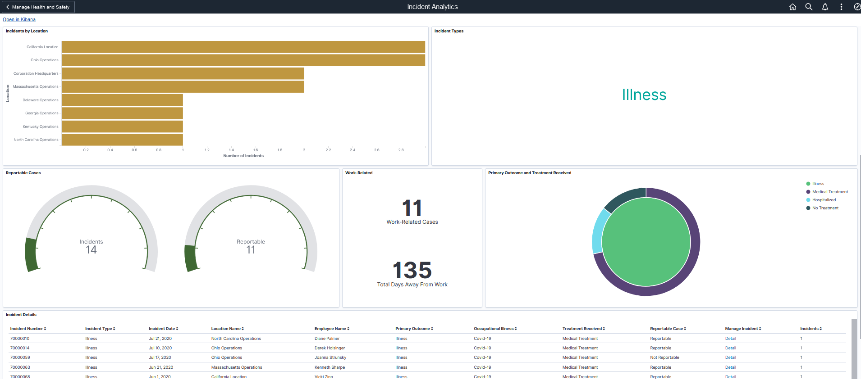Open the notifications bell icon
This screenshot has height=380, width=861.
click(x=825, y=7)
